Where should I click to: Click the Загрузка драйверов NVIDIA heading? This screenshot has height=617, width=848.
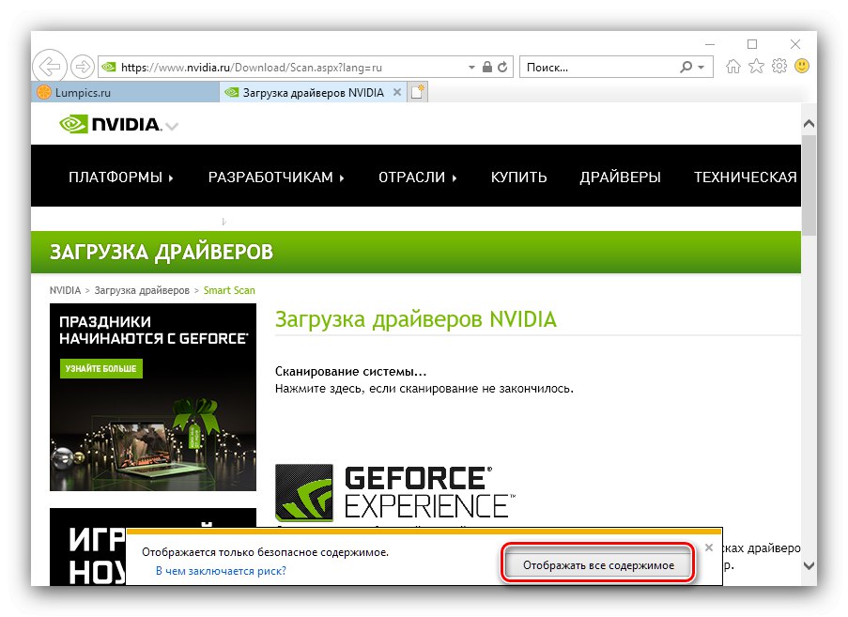[415, 319]
